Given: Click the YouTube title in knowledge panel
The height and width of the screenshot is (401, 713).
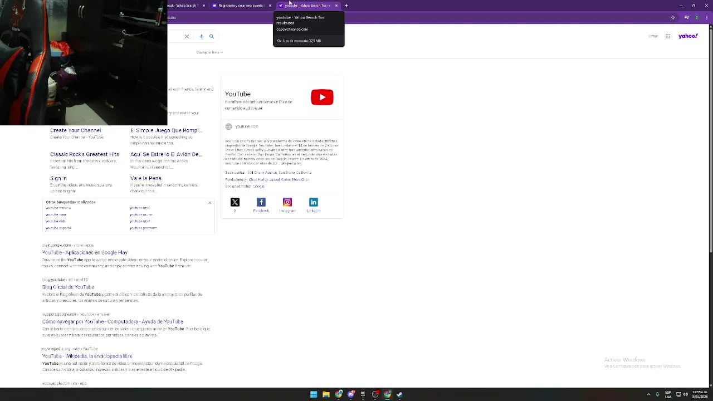Looking at the screenshot, I should click(238, 94).
